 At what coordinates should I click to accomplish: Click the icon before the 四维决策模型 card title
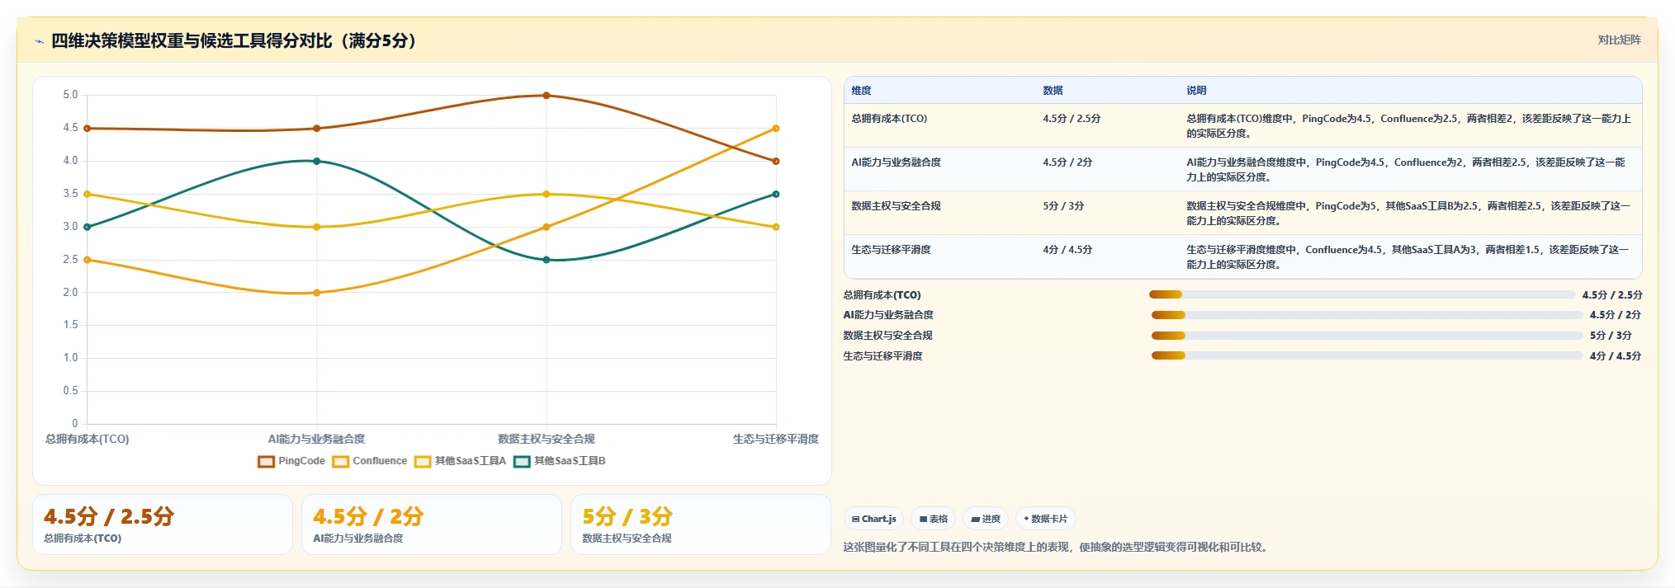[39, 41]
